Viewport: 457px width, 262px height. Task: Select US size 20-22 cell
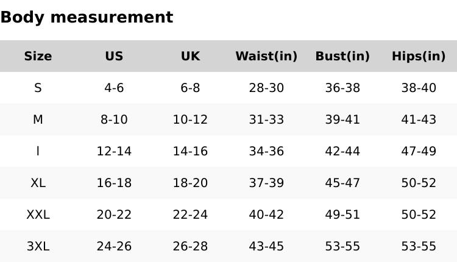pos(114,214)
